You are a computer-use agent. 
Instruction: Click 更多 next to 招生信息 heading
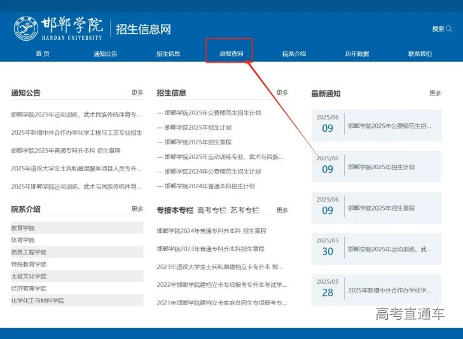tap(282, 93)
